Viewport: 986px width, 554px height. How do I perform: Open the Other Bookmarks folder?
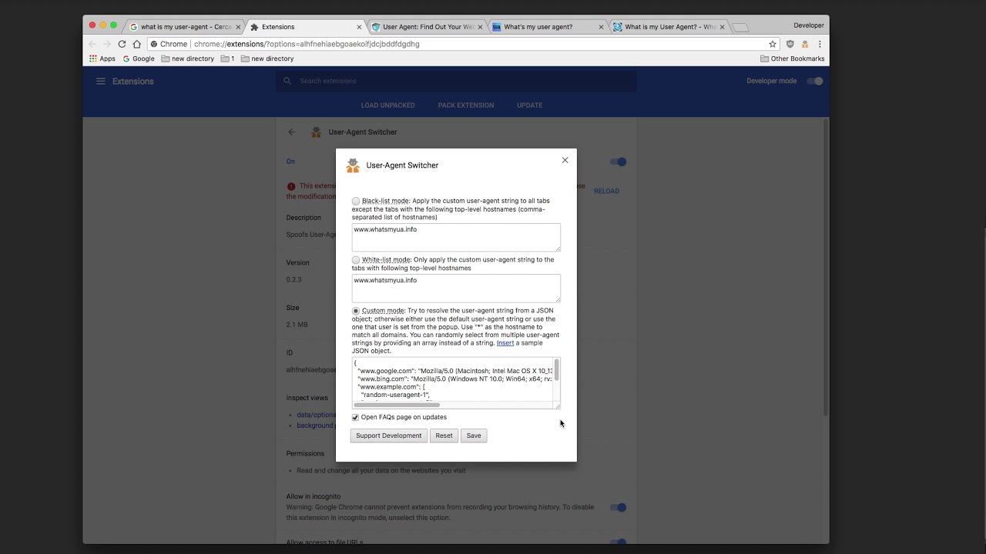click(x=792, y=58)
